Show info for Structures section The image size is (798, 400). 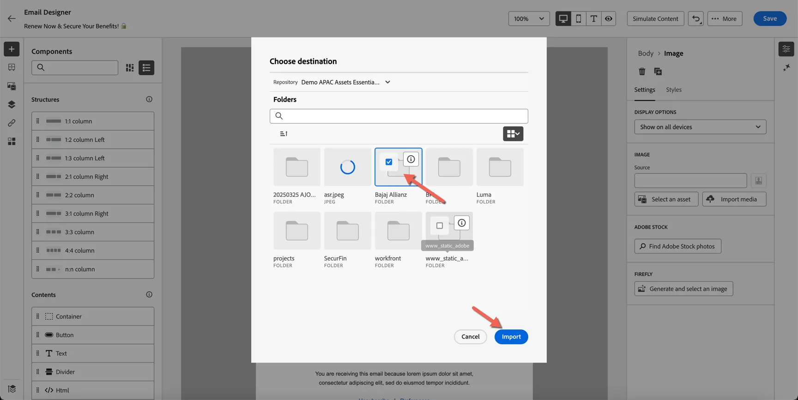coord(149,99)
